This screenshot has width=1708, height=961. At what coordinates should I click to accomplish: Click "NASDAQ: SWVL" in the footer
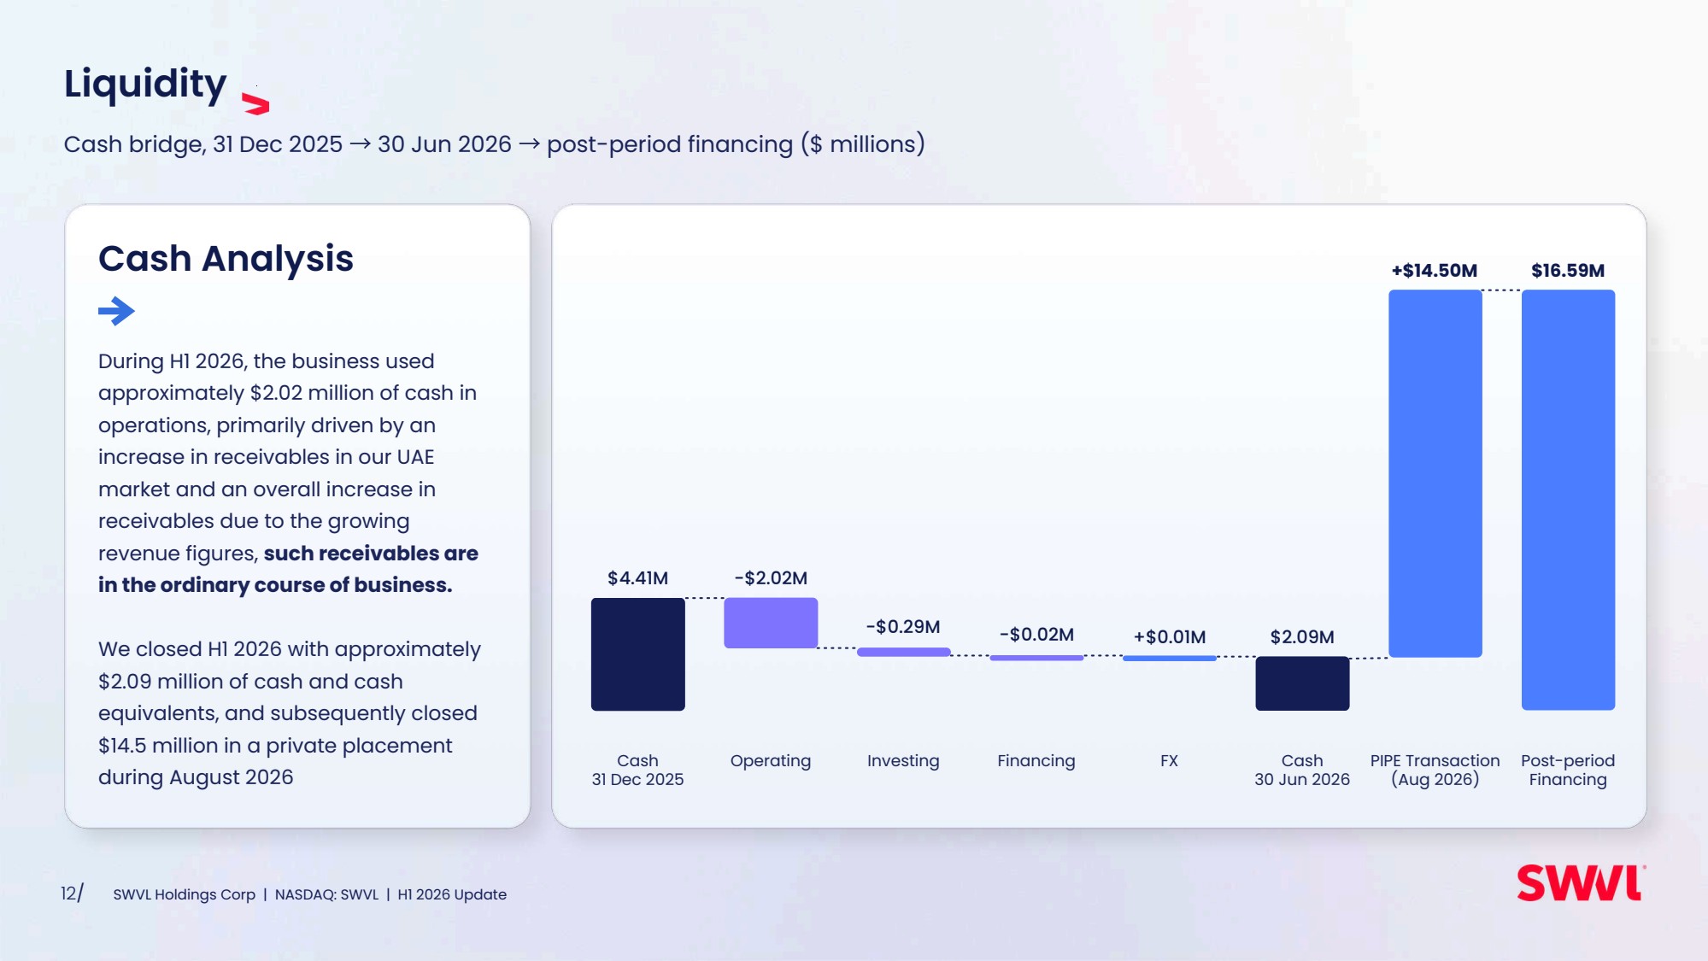pyautogui.click(x=326, y=894)
